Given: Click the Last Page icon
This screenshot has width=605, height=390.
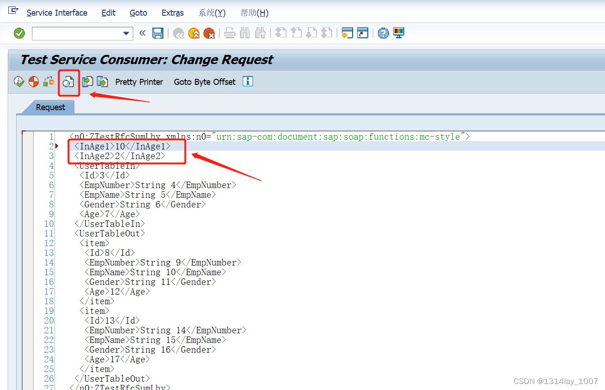Looking at the screenshot, I should pyautogui.click(x=327, y=33).
